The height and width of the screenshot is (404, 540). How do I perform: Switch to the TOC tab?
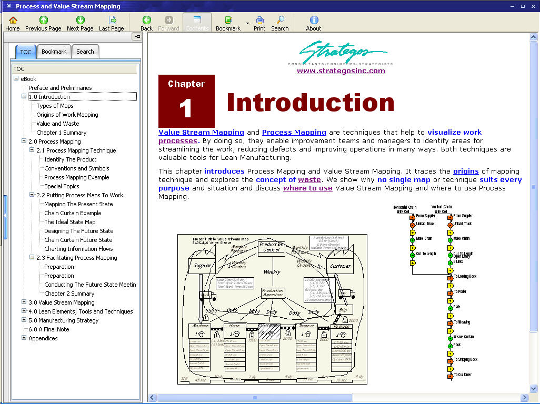(26, 52)
